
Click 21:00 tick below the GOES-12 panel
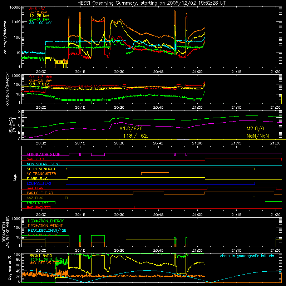(x=197, y=143)
